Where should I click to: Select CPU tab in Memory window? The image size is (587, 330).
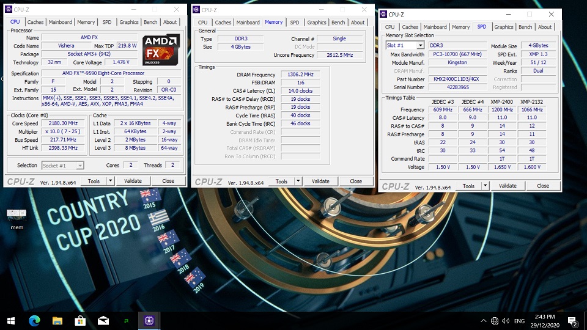point(202,23)
